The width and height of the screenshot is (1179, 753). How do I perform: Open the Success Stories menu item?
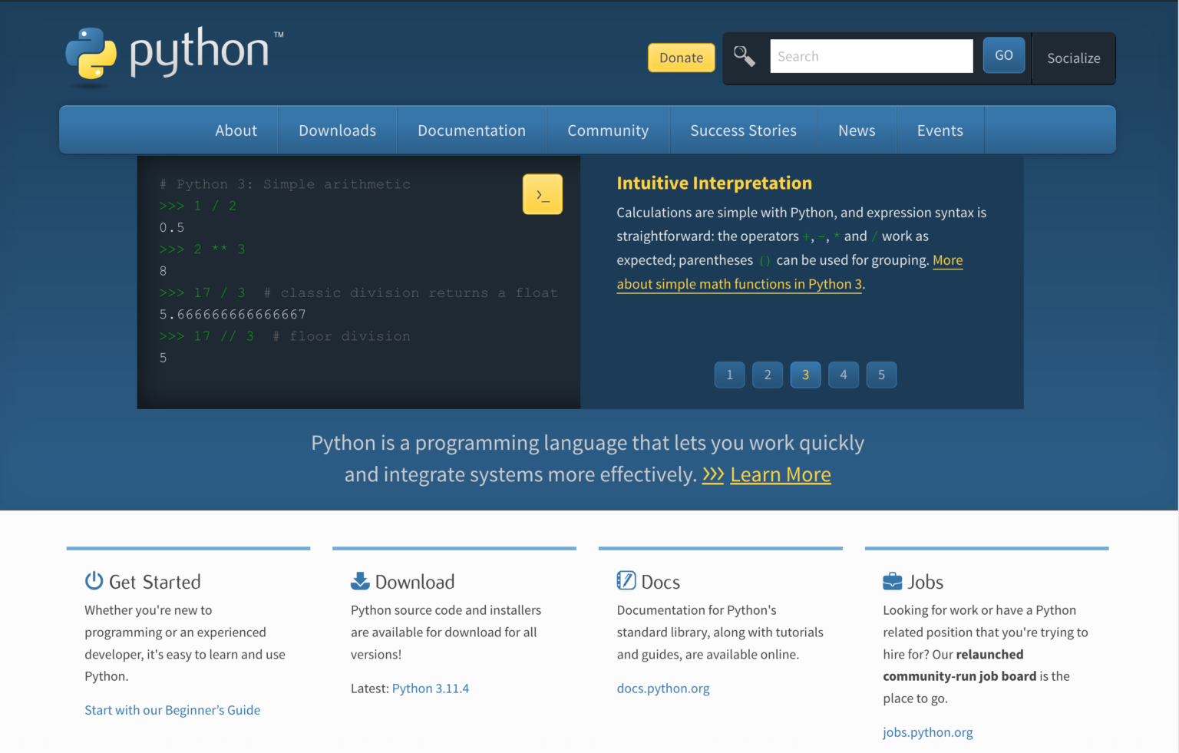[x=743, y=130]
